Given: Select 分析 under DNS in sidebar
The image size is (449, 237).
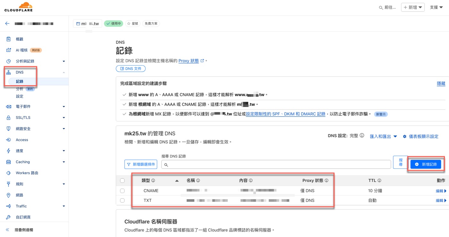Looking at the screenshot, I should [x=20, y=89].
